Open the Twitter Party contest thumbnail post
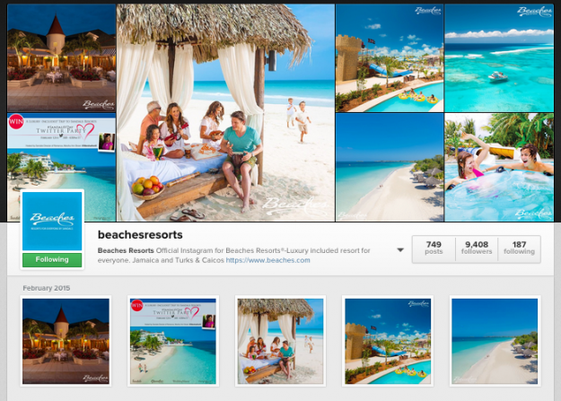Viewport: 561px width, 401px height. tap(173, 341)
